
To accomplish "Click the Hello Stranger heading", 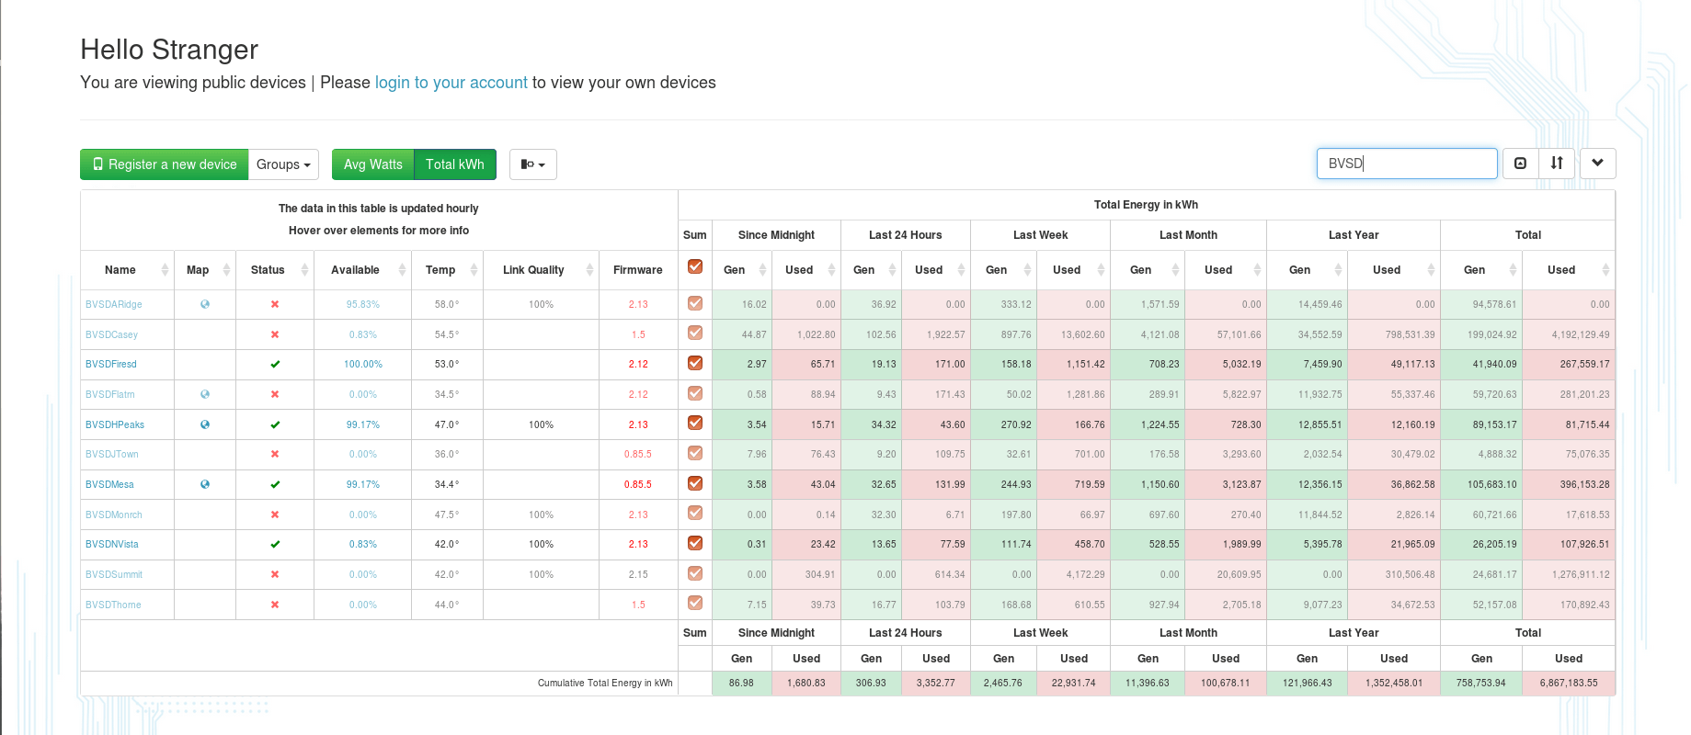I will click(169, 50).
